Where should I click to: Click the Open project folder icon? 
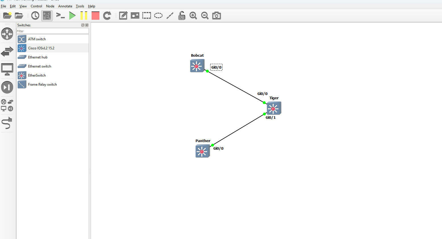coord(19,16)
